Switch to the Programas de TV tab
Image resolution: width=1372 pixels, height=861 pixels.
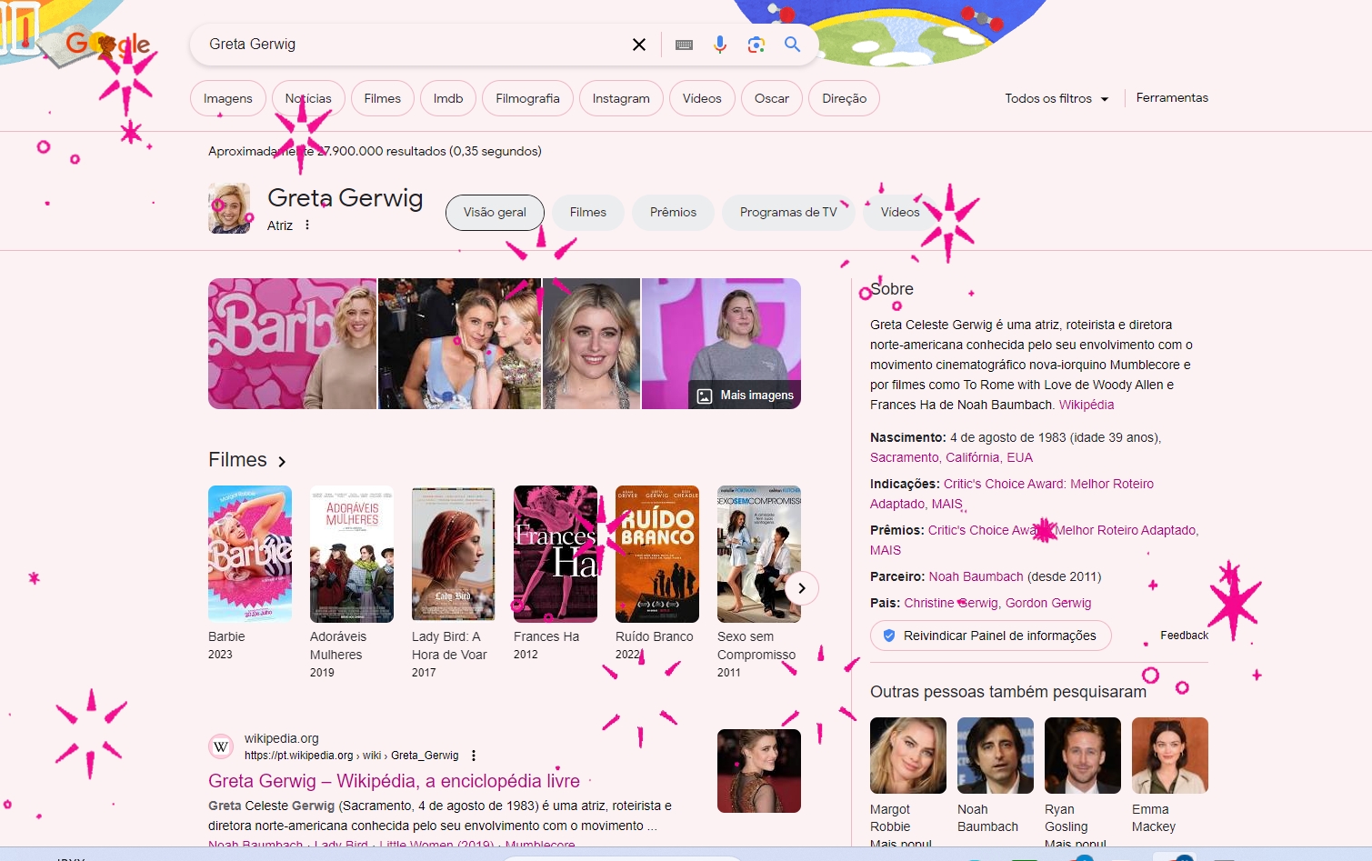tap(788, 212)
